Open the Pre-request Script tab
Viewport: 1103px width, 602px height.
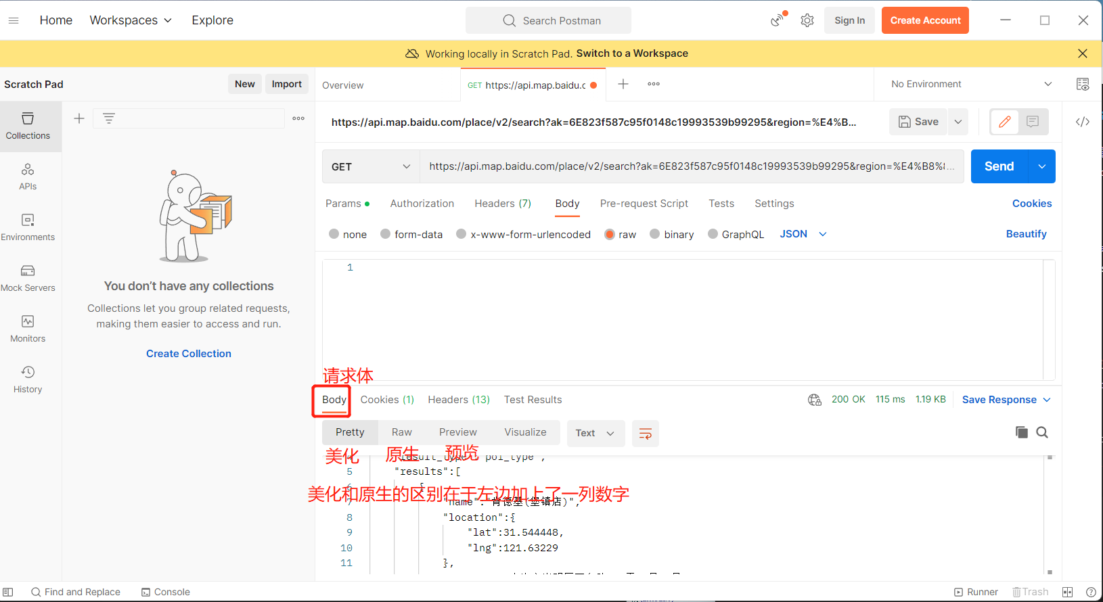[x=644, y=204]
